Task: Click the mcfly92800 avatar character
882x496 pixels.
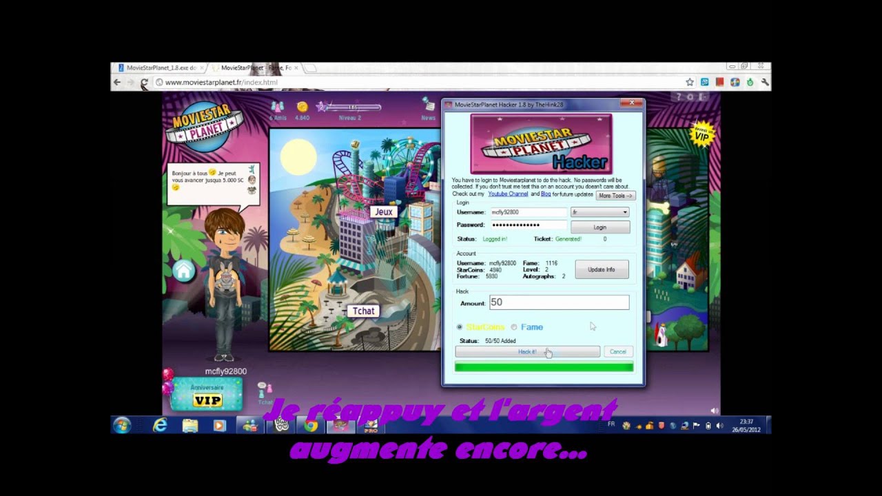Action: point(225,285)
